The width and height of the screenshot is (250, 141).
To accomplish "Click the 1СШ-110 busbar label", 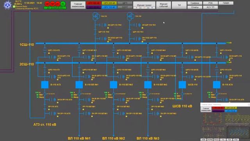I will (27, 45).
